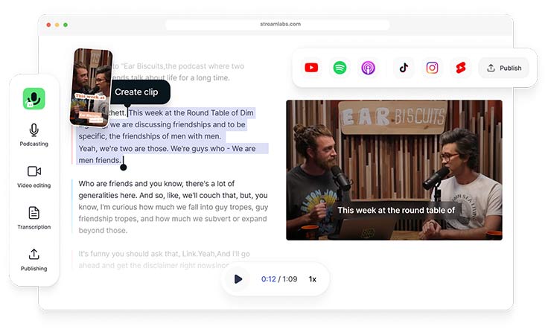Screen dimensions: 551x332
Task: Select YouTube as publish destination
Action: (311, 68)
